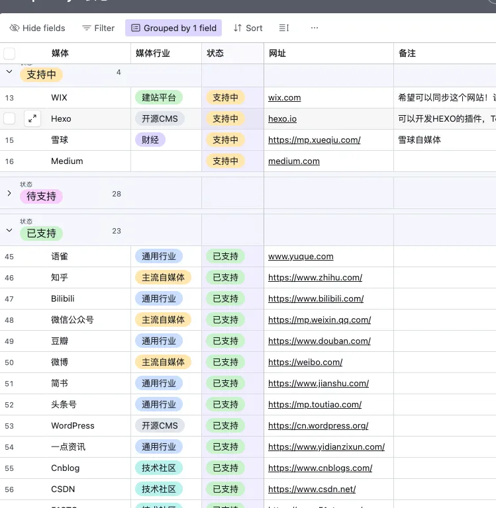Viewport: 496px width, 508px height.
Task: Open the Filter options
Action: point(98,28)
